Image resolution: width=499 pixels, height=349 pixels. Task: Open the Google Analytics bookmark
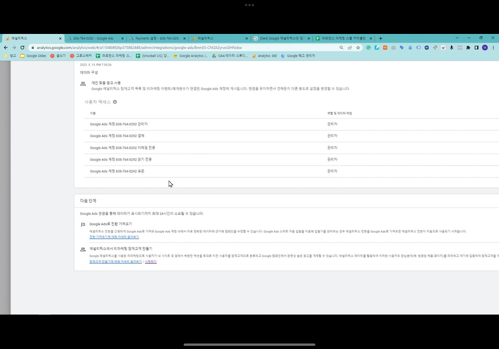[191, 56]
